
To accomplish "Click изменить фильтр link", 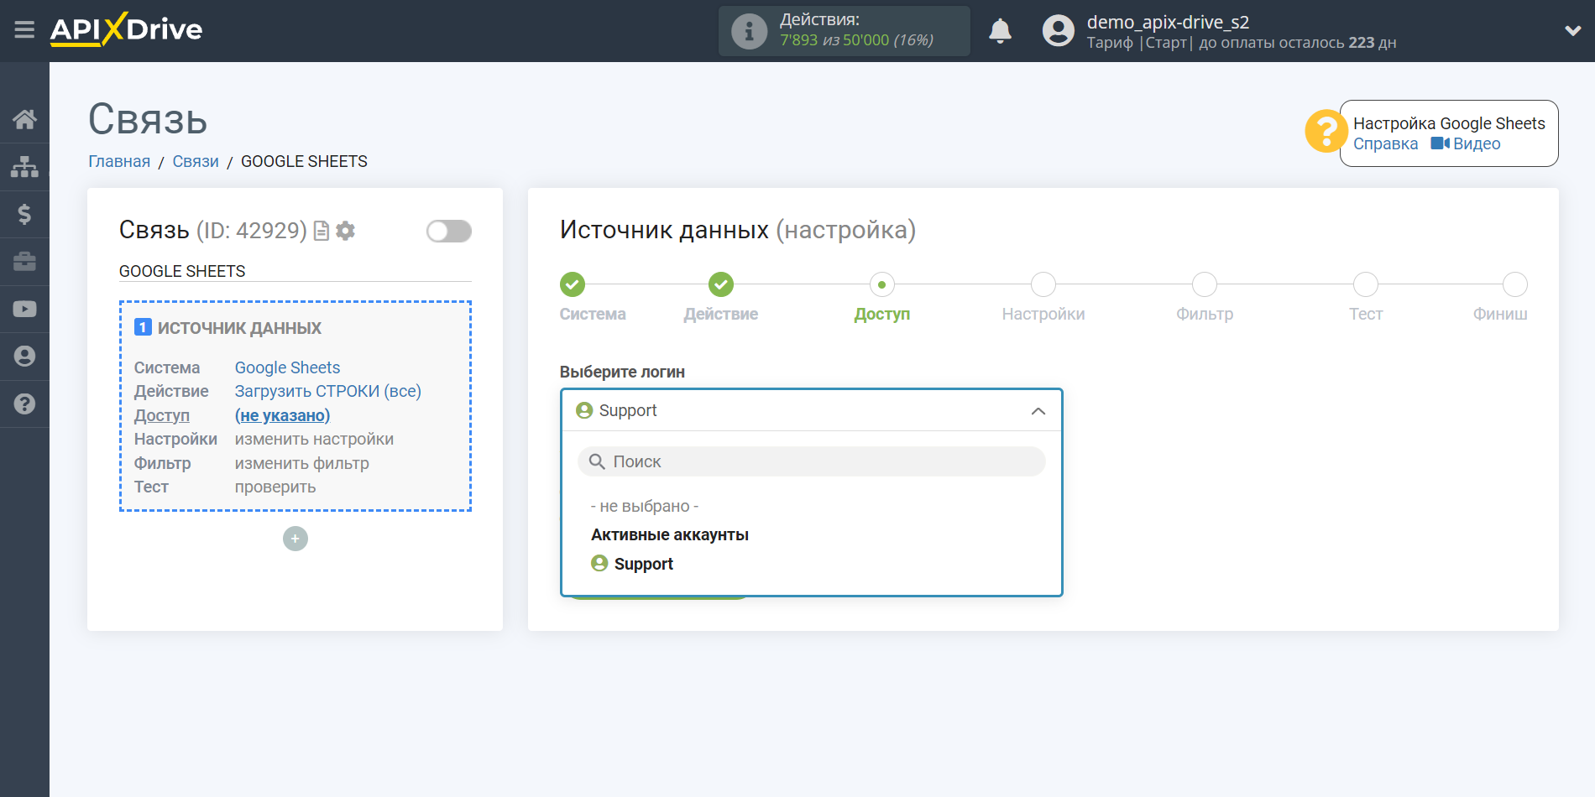I will (301, 463).
